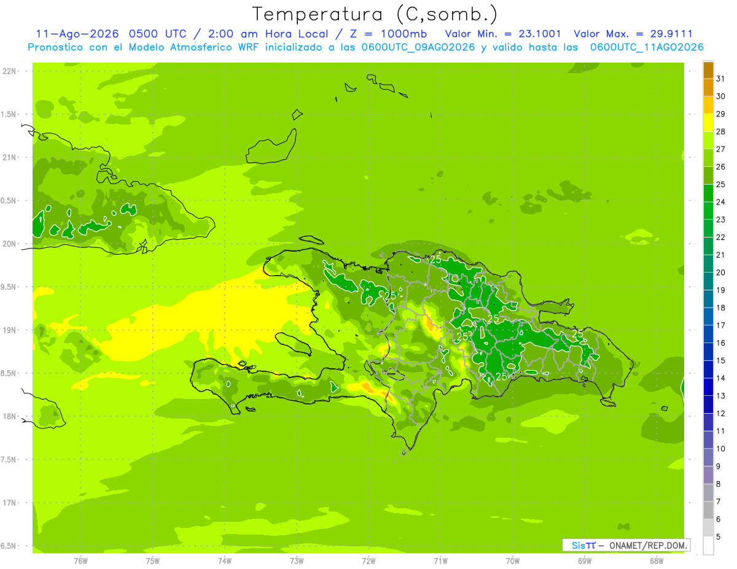Click the 22N latitude axis label

[x=10, y=71]
